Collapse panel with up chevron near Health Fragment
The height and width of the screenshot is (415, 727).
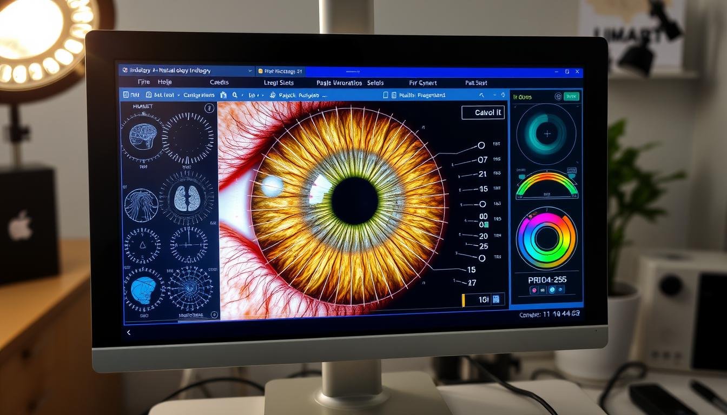pyautogui.click(x=482, y=95)
